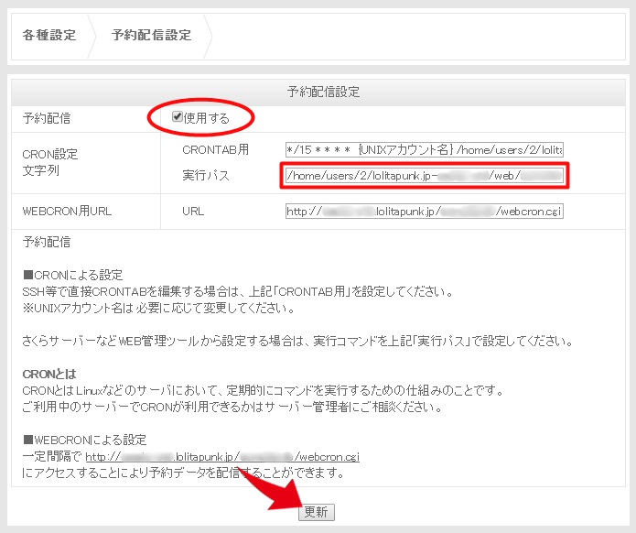Select the ■CRONによる設定 heading

[73, 276]
